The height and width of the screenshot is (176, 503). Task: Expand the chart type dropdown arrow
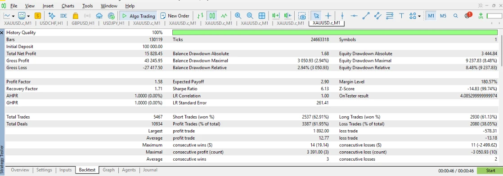point(13,16)
